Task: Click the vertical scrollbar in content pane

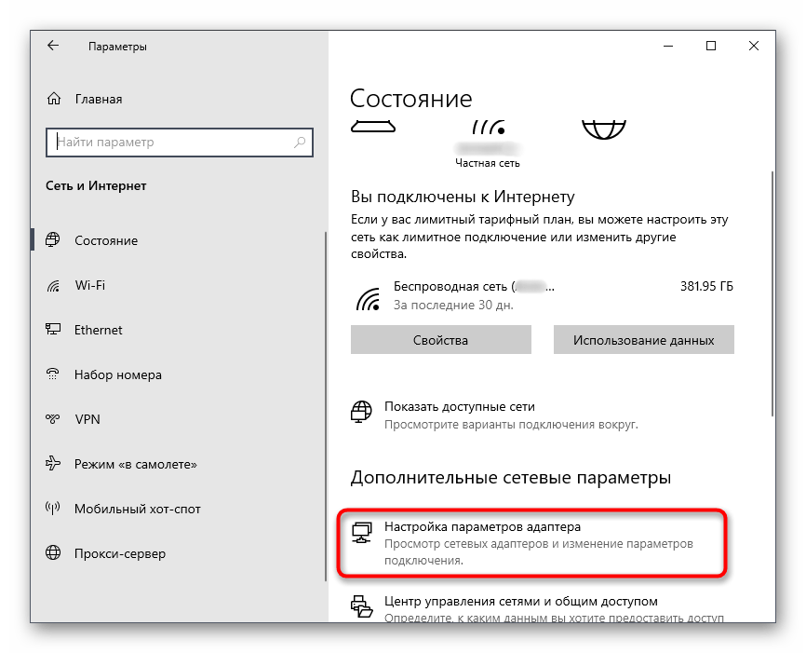Action: click(x=773, y=289)
